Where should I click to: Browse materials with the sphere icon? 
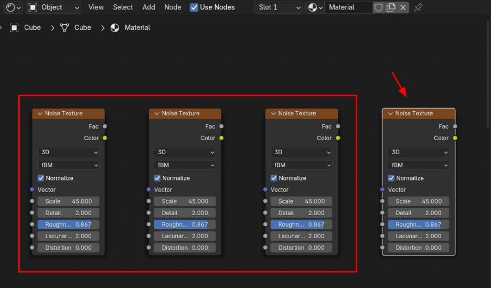pos(315,7)
